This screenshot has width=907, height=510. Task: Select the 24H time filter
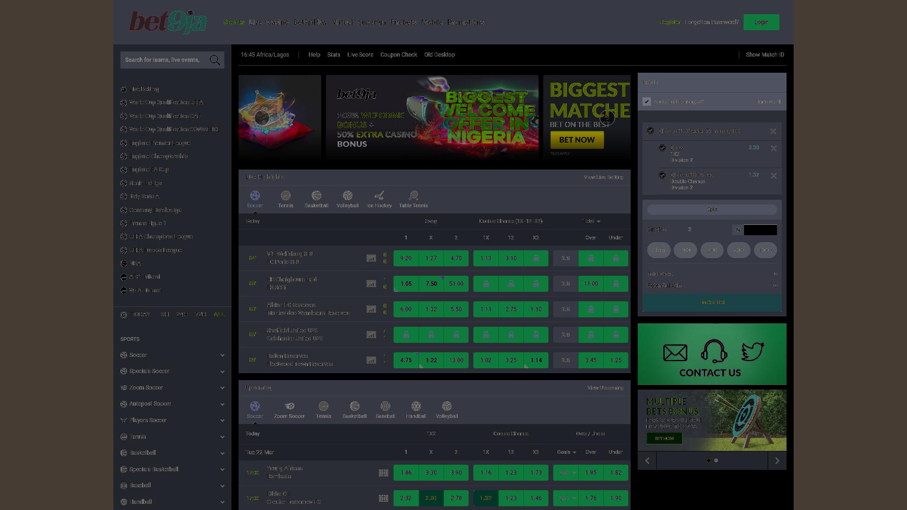tap(182, 314)
